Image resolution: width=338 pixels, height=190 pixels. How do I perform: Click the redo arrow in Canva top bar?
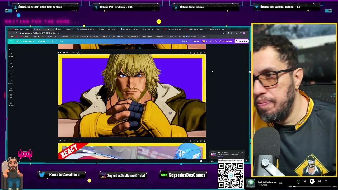point(56,41)
